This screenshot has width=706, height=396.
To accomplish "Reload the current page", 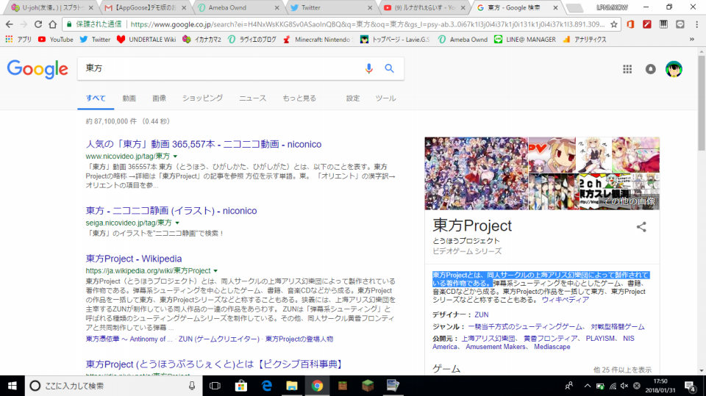I will pos(38,24).
